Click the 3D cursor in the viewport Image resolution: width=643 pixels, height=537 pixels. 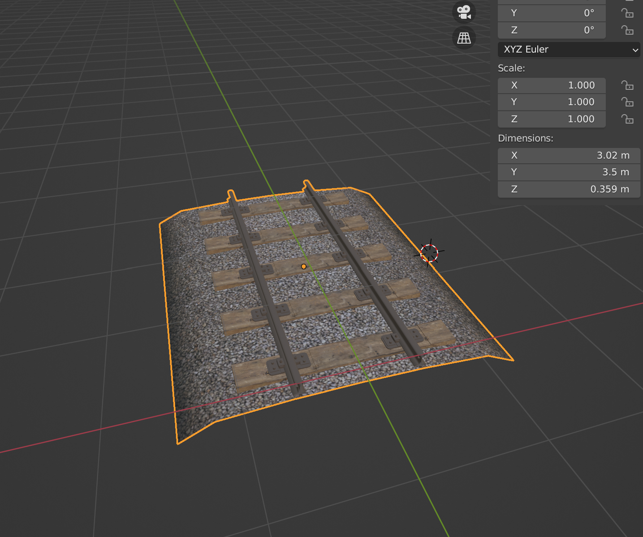(x=429, y=253)
